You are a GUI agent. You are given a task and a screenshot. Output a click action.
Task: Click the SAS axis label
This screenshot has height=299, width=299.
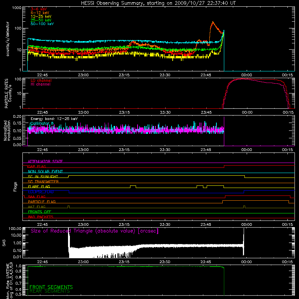(4, 243)
